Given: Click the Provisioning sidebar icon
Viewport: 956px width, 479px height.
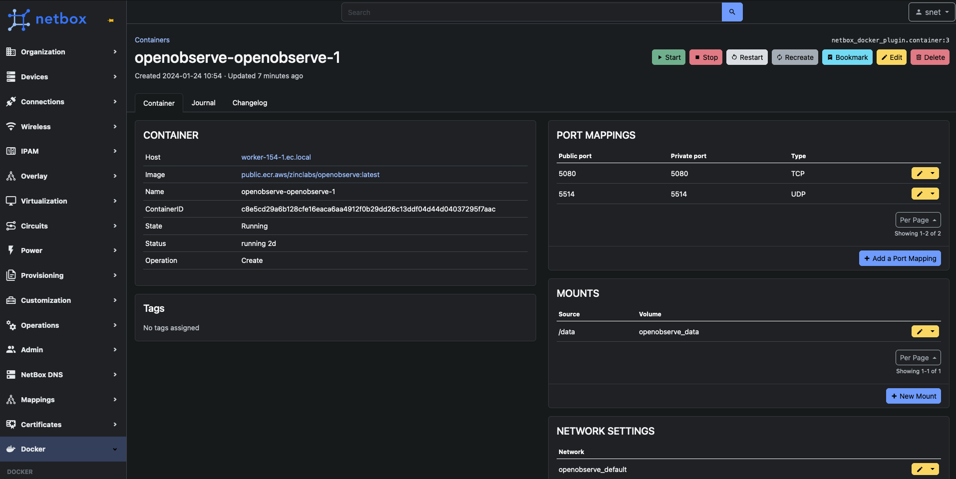Looking at the screenshot, I should (x=11, y=275).
